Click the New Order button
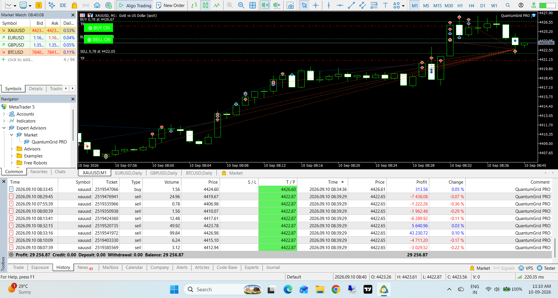 click(170, 5)
